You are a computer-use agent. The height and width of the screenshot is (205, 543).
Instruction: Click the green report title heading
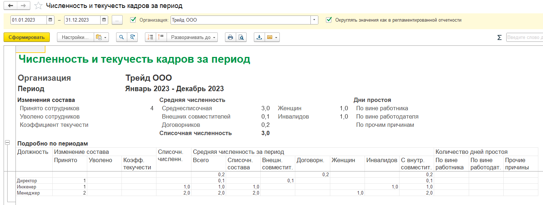(x=134, y=59)
